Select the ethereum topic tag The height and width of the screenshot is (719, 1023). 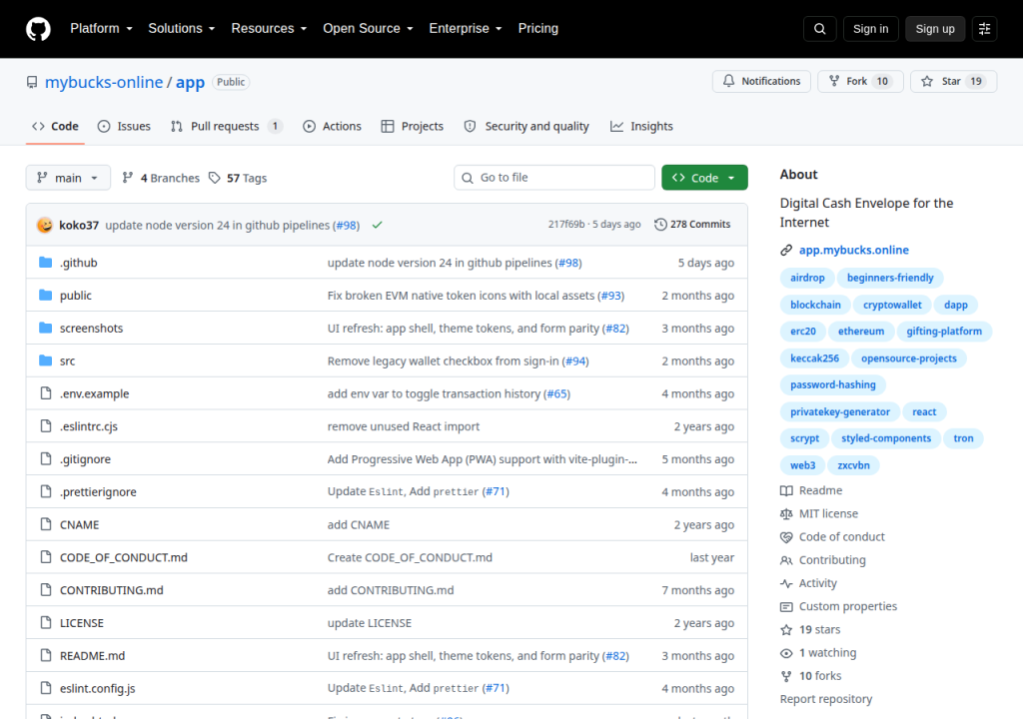[x=860, y=332]
